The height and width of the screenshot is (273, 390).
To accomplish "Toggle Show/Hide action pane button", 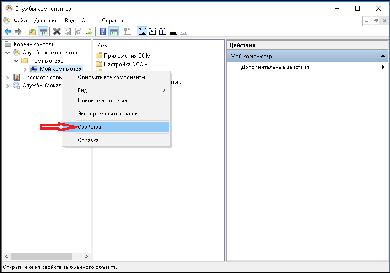I will (113, 31).
